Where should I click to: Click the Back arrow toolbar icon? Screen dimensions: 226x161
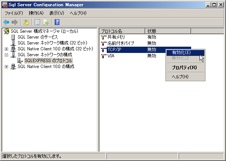6,22
